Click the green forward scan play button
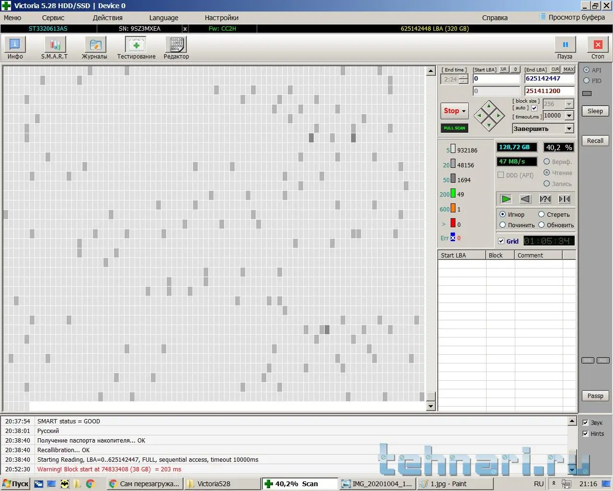The width and height of the screenshot is (613, 491). (506, 199)
